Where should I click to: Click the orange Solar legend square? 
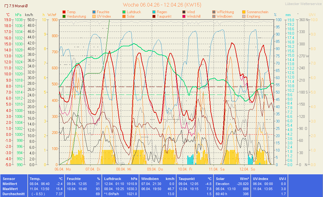click(124, 16)
